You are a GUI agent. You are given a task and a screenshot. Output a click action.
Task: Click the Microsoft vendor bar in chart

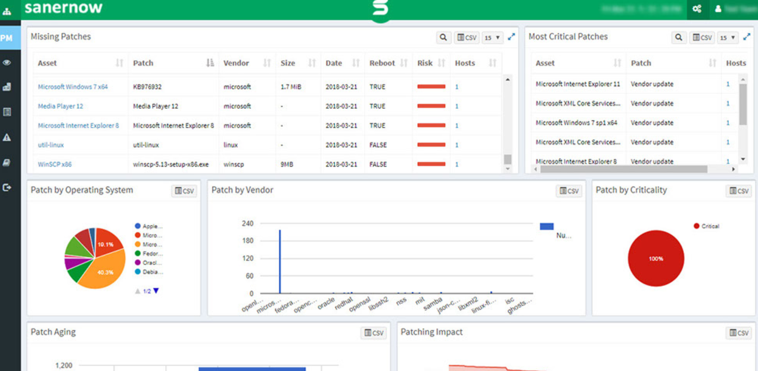[280, 262]
